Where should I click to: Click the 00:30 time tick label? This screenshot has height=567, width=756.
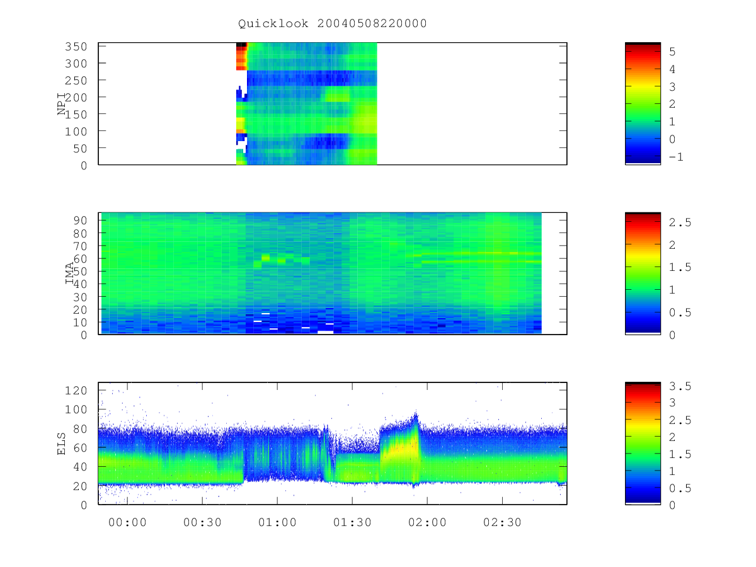tap(202, 522)
